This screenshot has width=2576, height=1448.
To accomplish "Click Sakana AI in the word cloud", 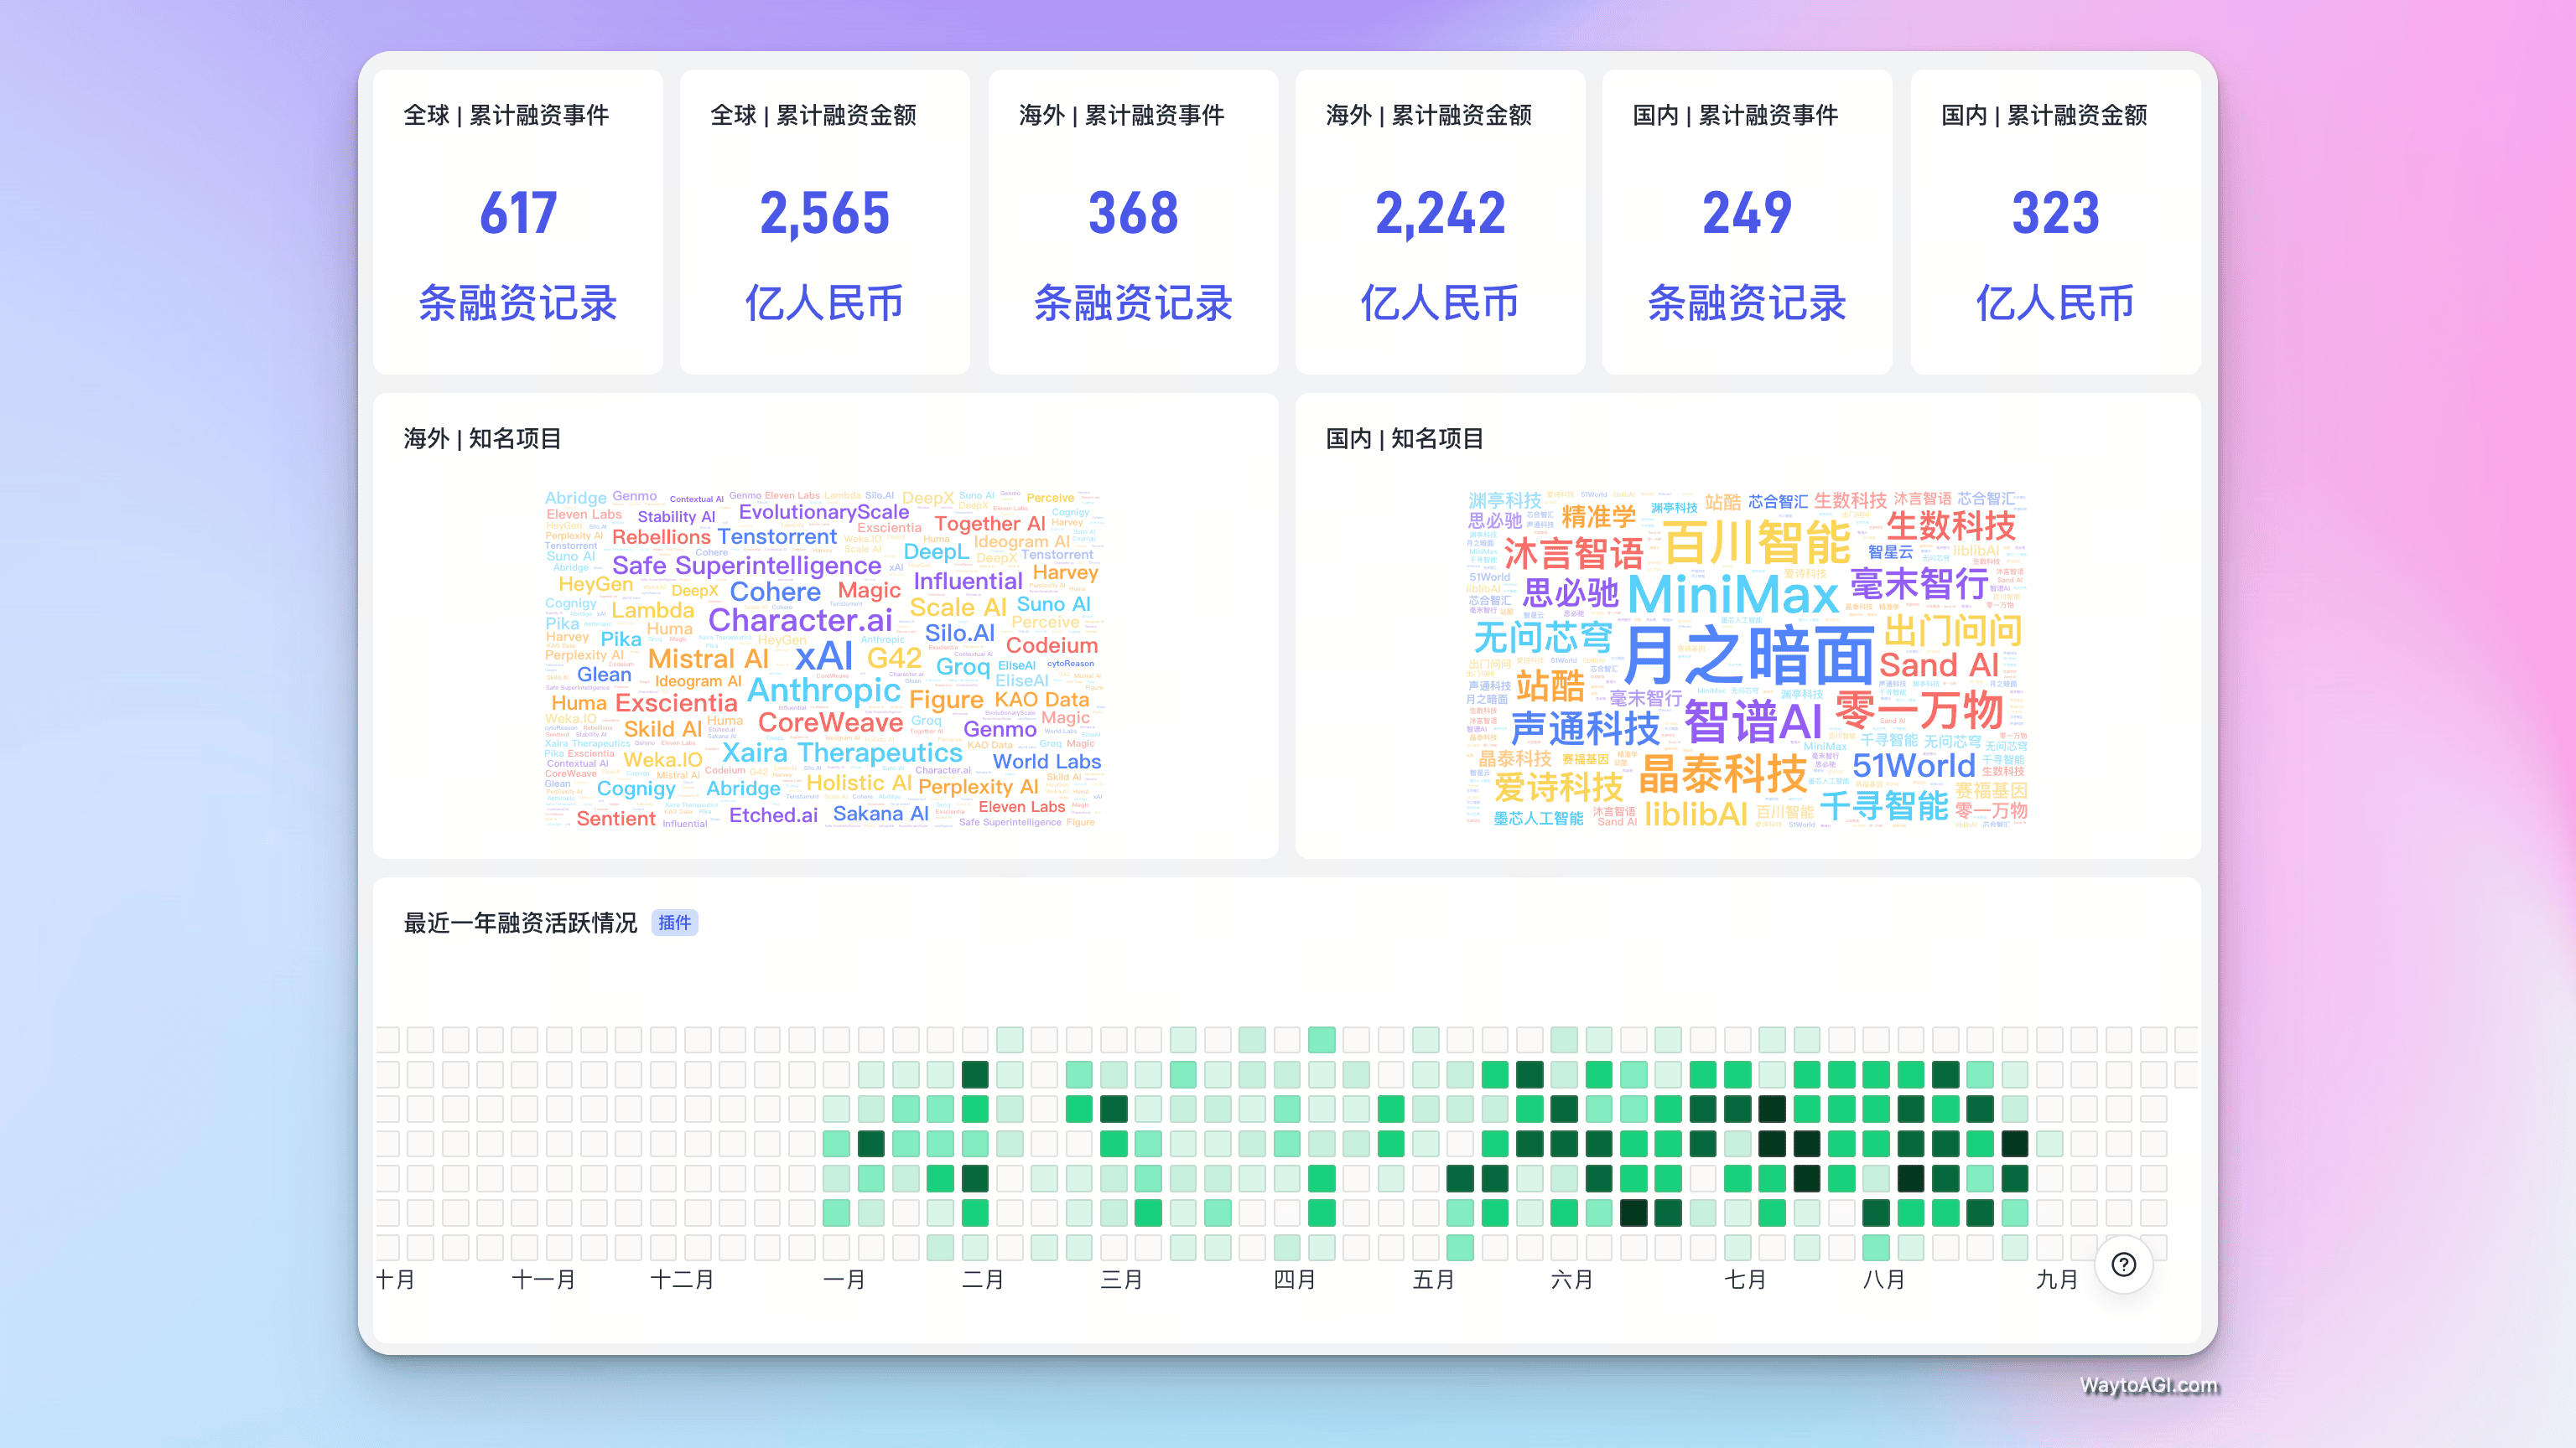I will (880, 814).
